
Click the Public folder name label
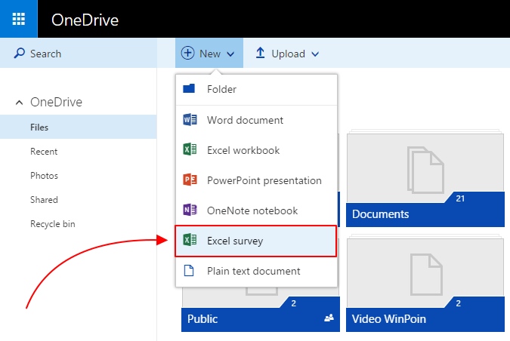pyautogui.click(x=202, y=319)
